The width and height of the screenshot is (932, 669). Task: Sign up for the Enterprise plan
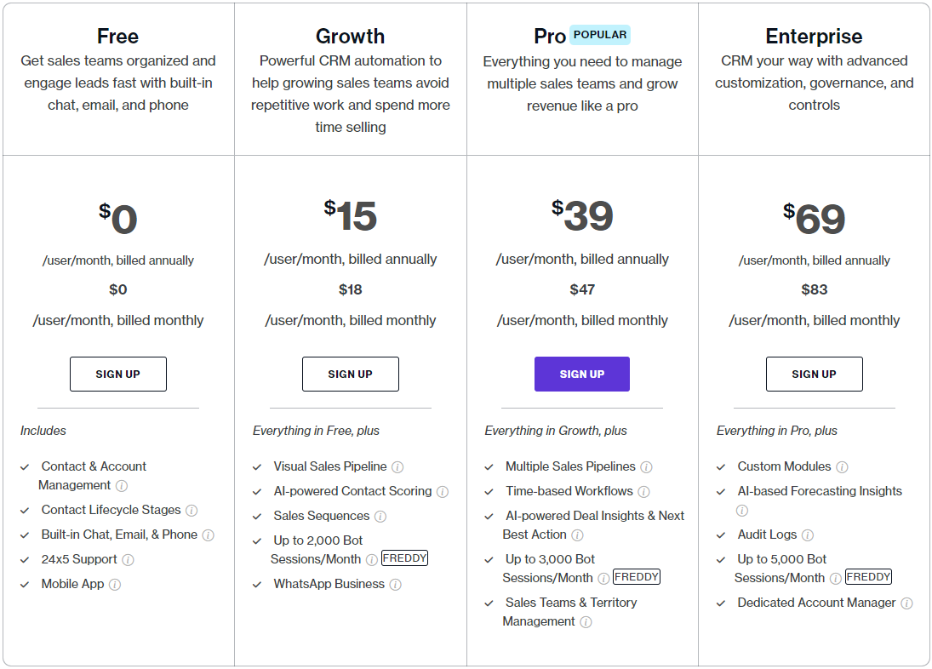point(815,375)
